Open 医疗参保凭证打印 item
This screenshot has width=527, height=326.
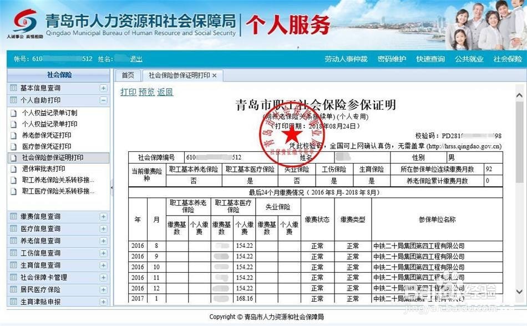pyautogui.click(x=47, y=146)
